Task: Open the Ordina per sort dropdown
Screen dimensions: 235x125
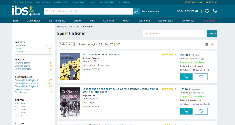Action: click(x=67, y=44)
